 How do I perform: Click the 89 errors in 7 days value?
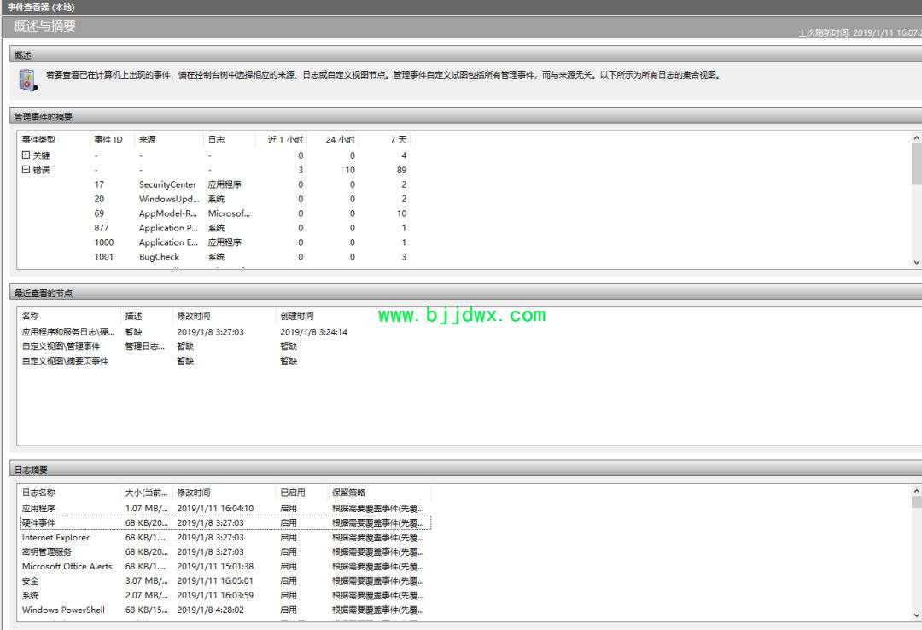point(401,170)
